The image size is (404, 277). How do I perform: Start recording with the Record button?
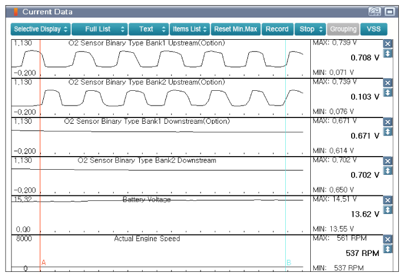point(277,29)
